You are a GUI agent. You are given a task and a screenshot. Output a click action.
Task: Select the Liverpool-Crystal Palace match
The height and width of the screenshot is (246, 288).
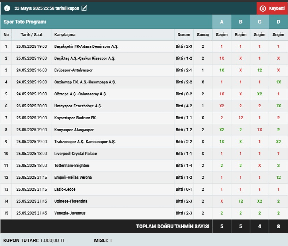(75, 154)
